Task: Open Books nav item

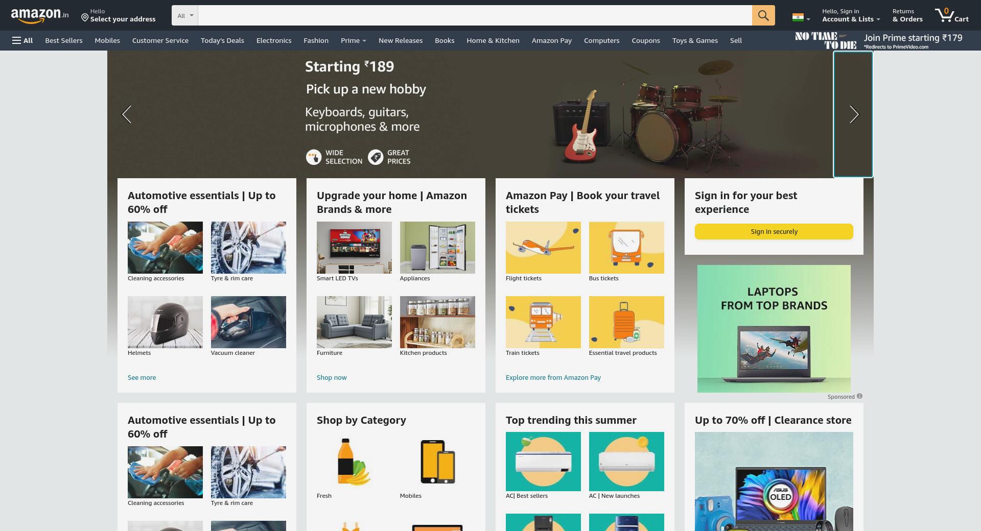Action: pyautogui.click(x=445, y=40)
